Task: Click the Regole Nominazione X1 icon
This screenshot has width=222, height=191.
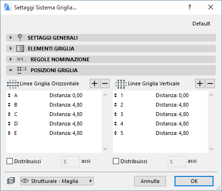Action: 22,59
